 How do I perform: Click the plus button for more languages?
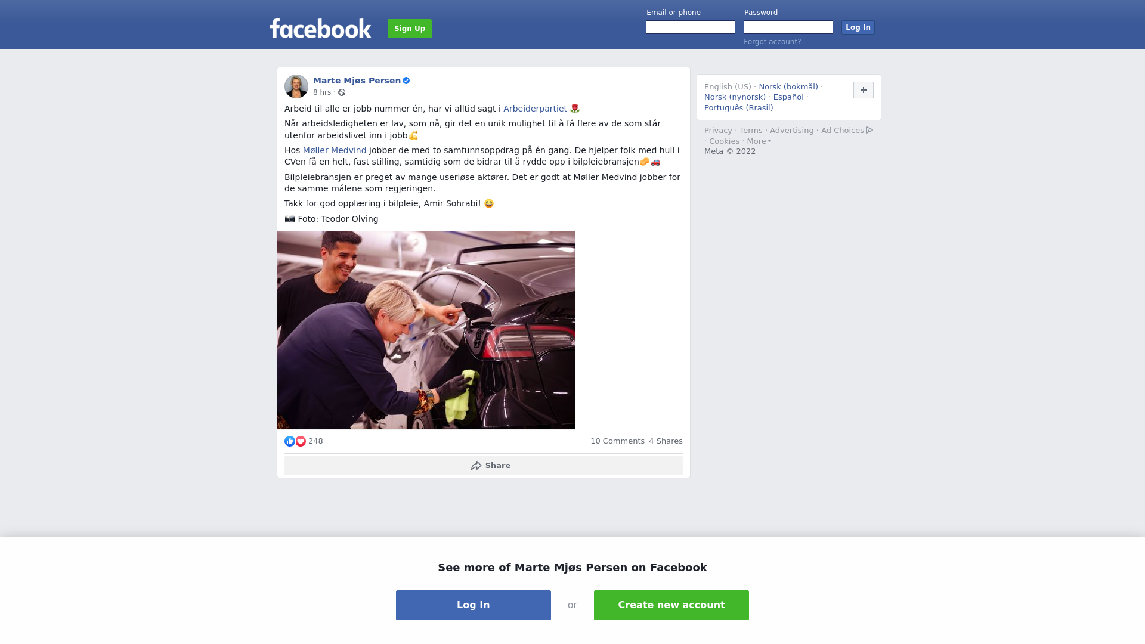pyautogui.click(x=864, y=90)
